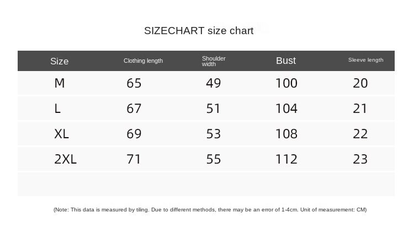The width and height of the screenshot is (414, 228).
Task: Select bust value 112 for 2XL
Action: (286, 159)
